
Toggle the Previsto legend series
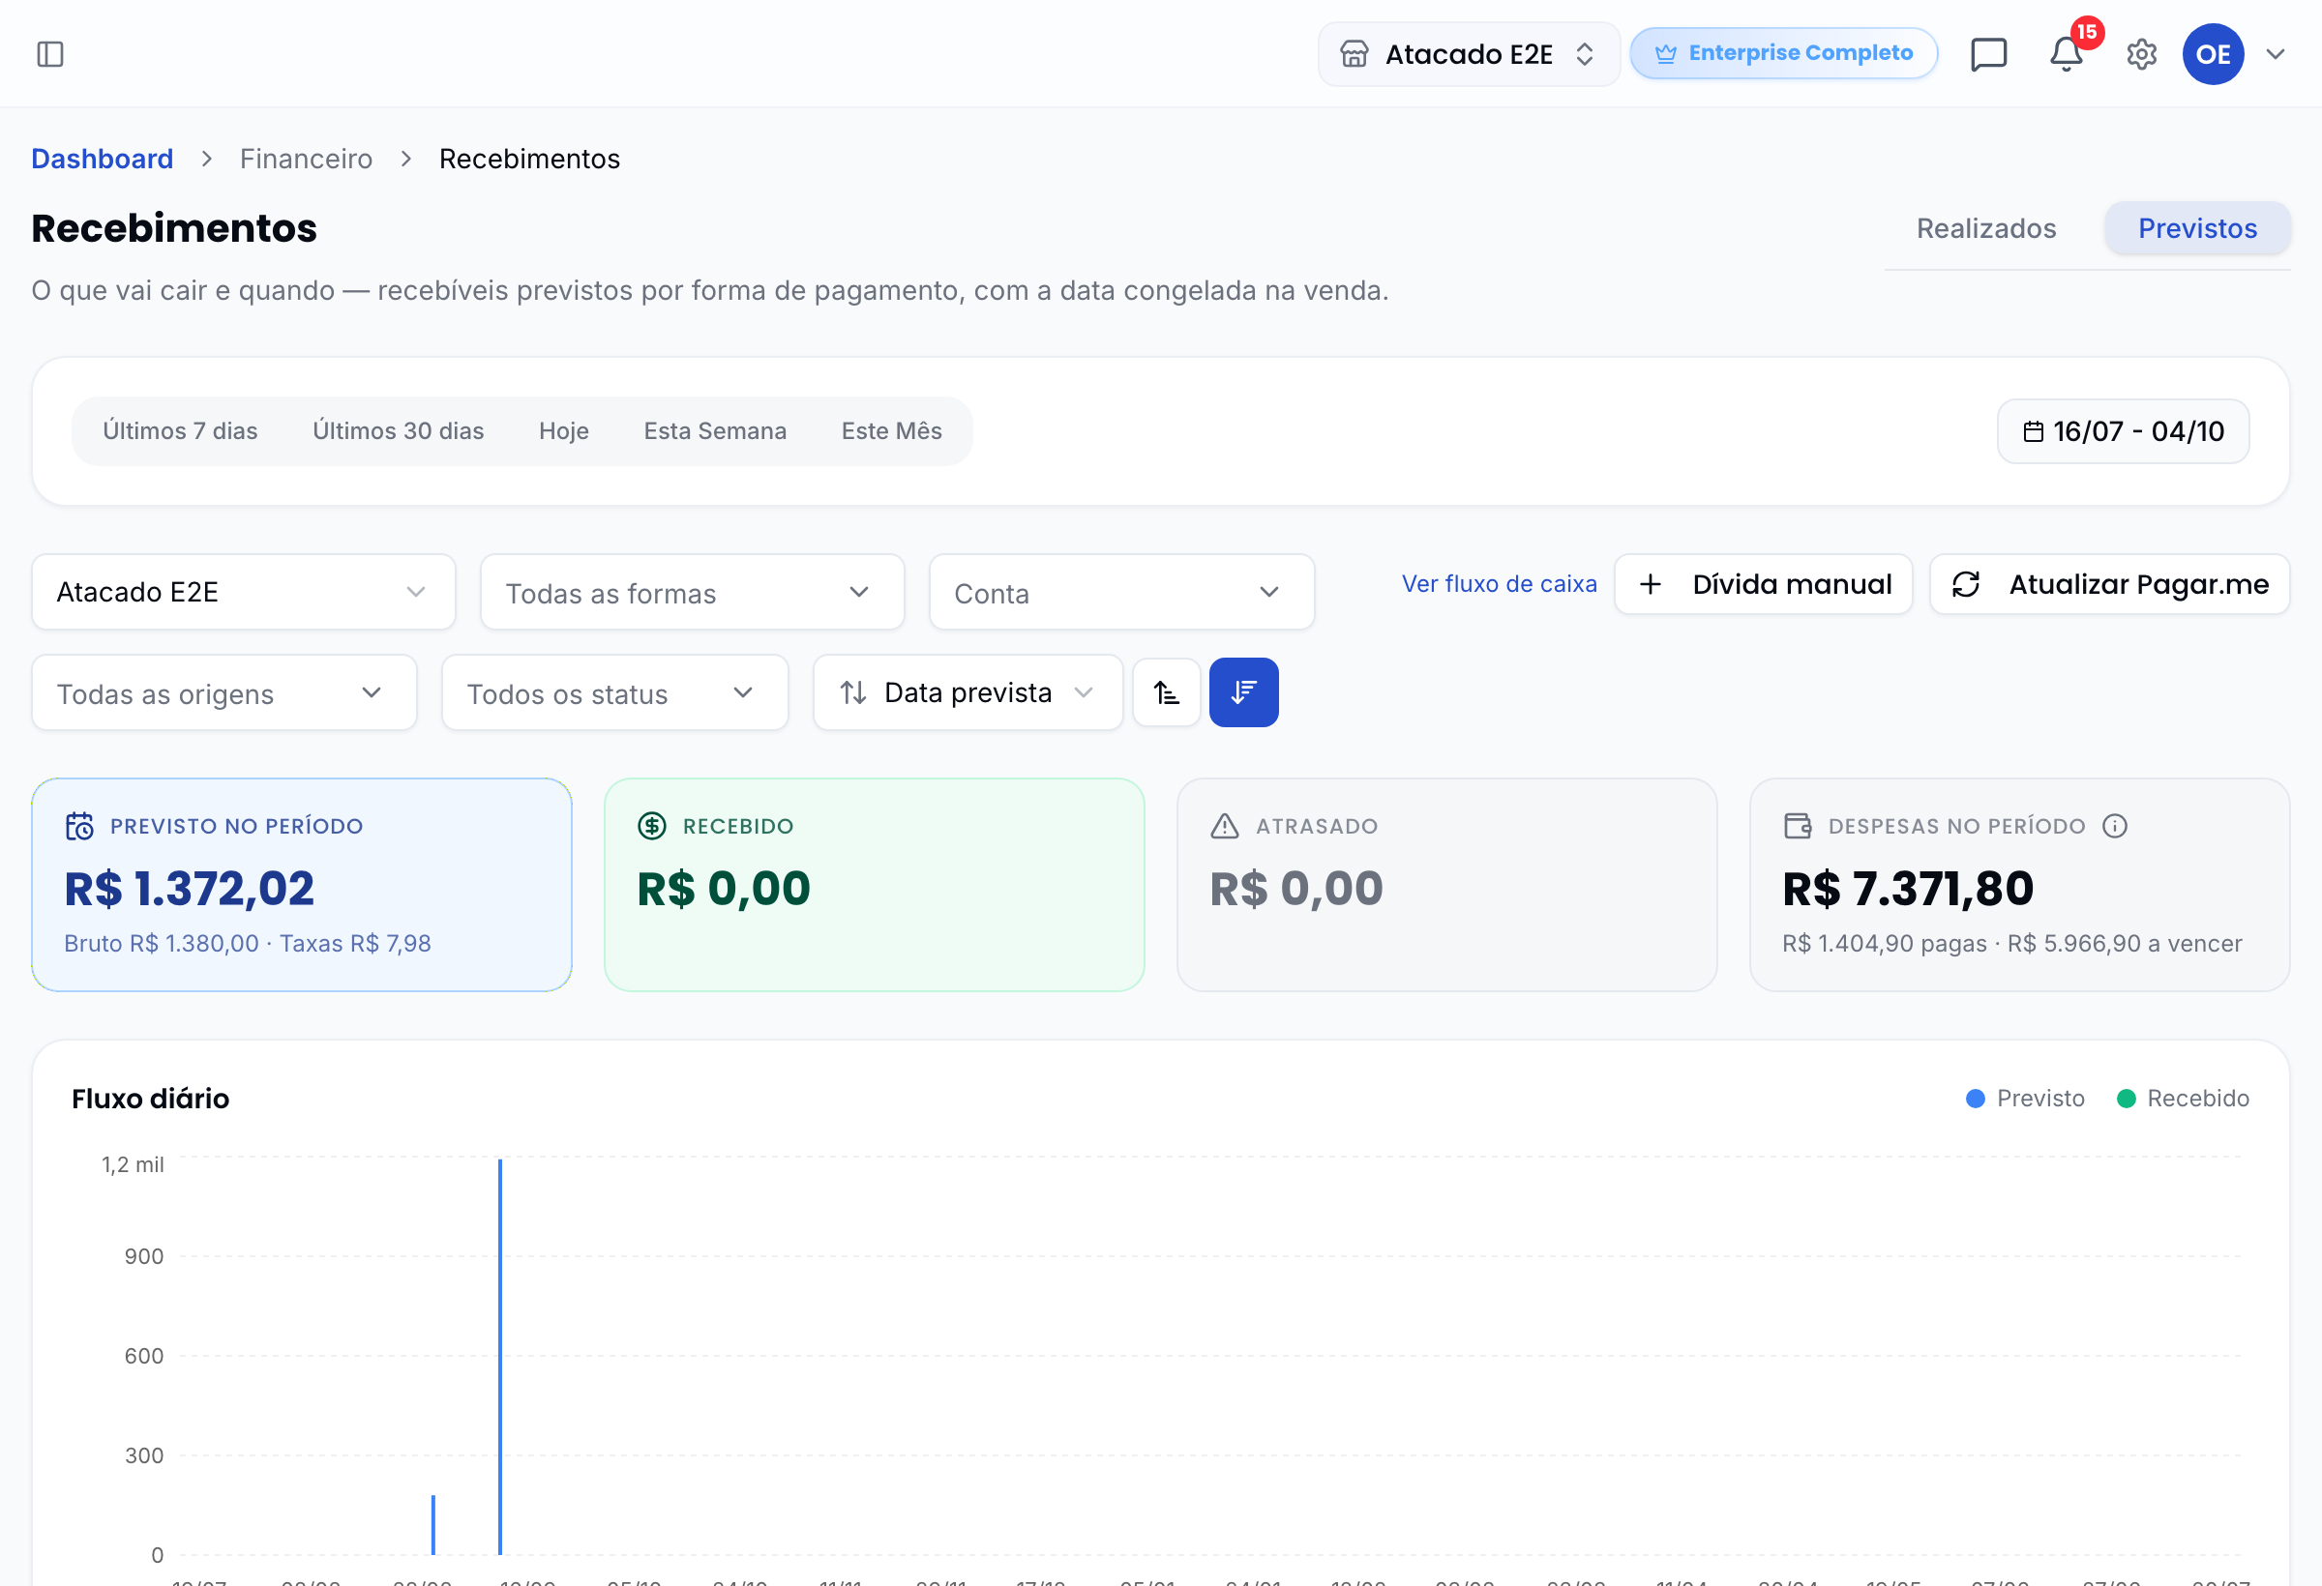(x=2024, y=1099)
